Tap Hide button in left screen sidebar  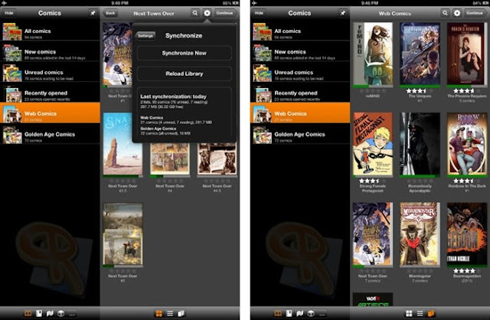click(x=9, y=13)
